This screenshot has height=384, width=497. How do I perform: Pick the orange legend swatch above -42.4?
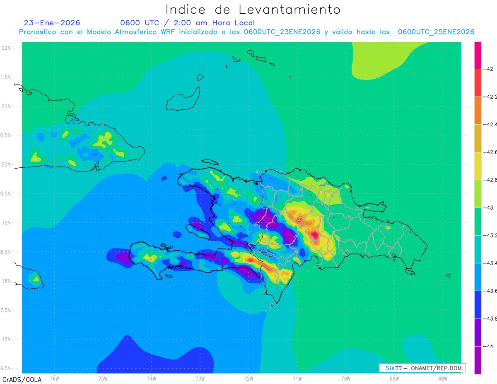[x=478, y=111]
